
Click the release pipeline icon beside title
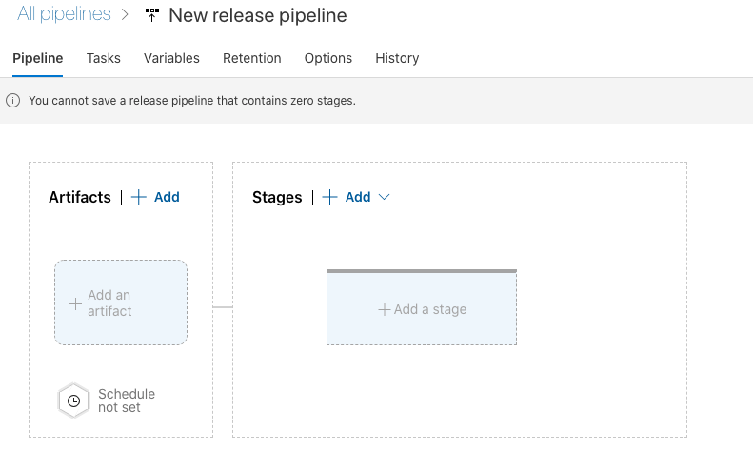(152, 16)
